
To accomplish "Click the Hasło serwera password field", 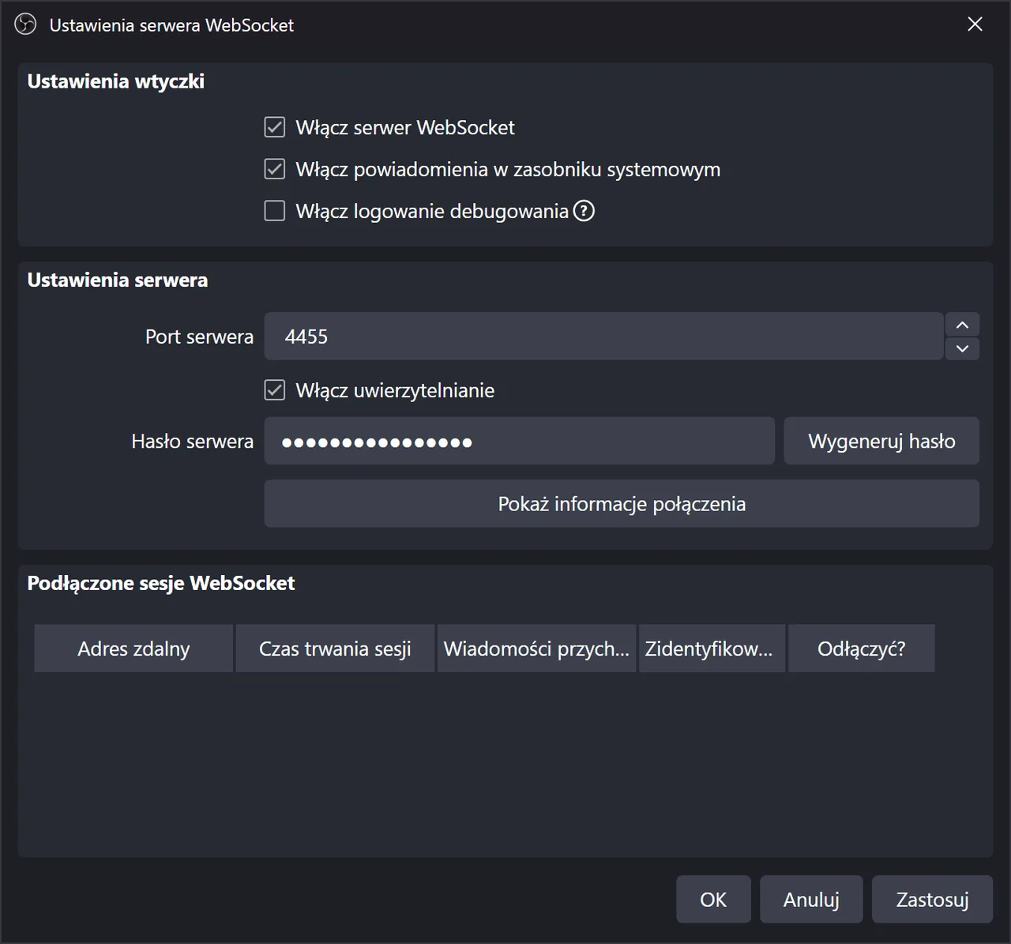I will point(519,442).
